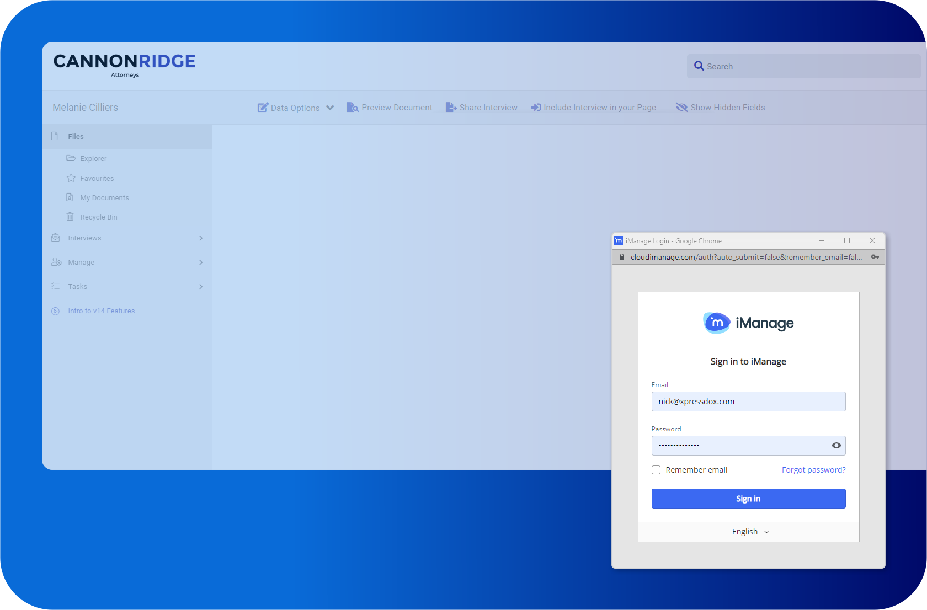Click Forgot password? link
The height and width of the screenshot is (610, 927).
coord(813,470)
